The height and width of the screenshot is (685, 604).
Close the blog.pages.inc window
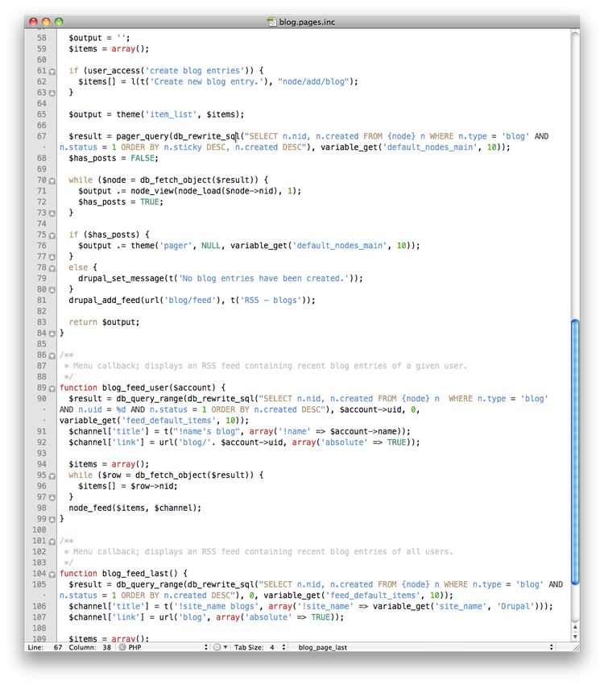pos(33,22)
